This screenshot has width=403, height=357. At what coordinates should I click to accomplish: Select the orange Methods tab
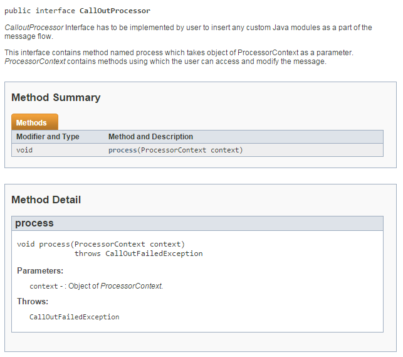(34, 122)
